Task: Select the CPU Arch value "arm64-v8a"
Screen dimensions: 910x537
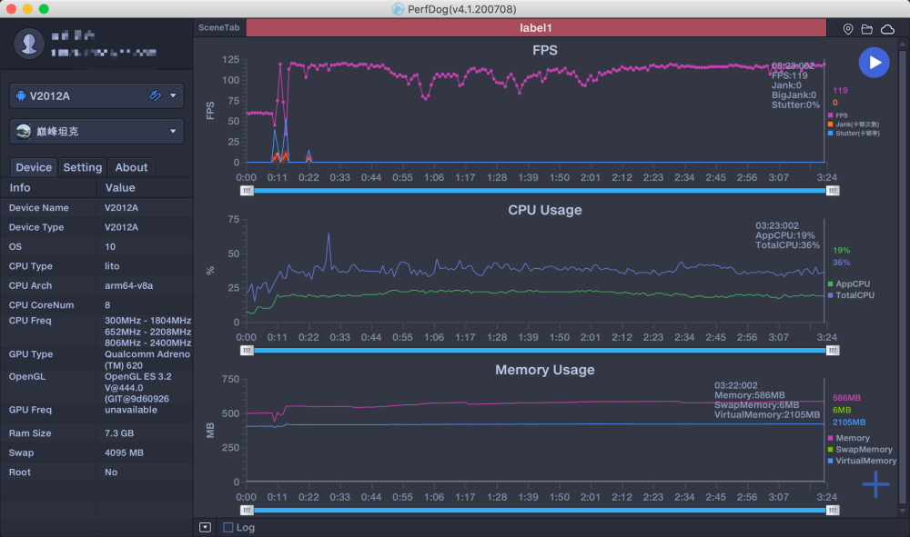Action: pyautogui.click(x=129, y=285)
